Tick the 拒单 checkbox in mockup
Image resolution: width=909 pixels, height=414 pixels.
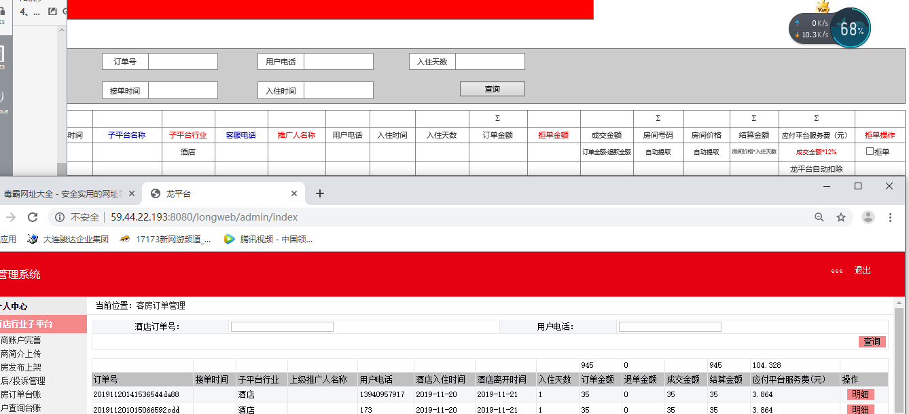click(870, 151)
